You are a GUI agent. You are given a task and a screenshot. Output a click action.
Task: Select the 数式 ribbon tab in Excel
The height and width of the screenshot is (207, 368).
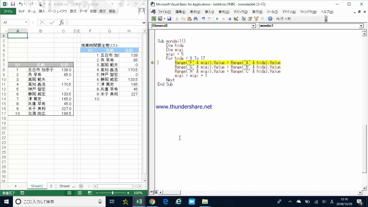point(73,11)
